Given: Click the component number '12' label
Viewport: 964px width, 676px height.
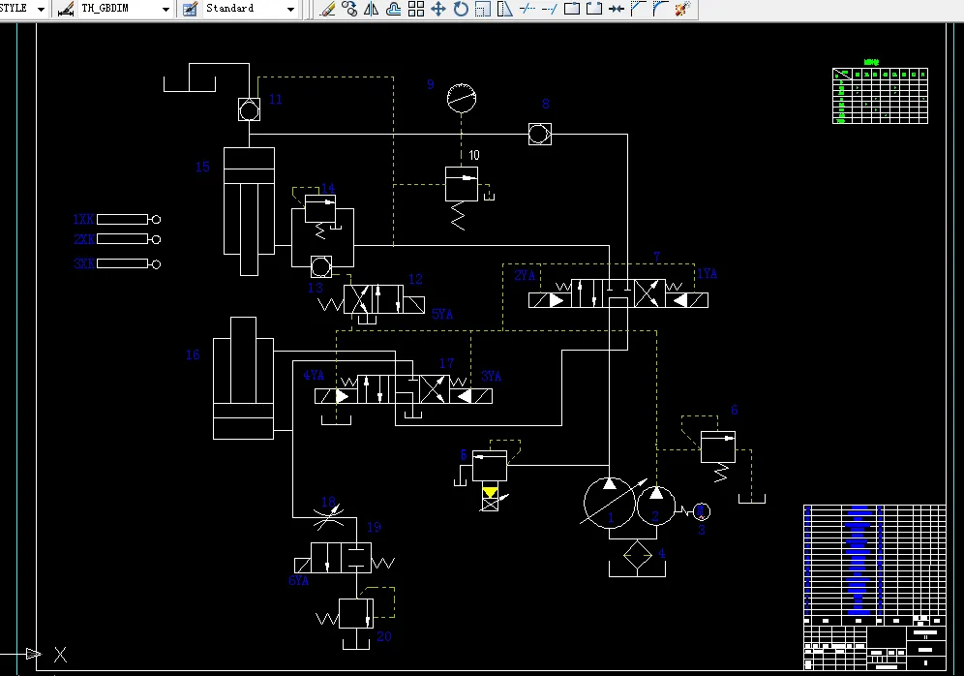Looking at the screenshot, I should (415, 279).
